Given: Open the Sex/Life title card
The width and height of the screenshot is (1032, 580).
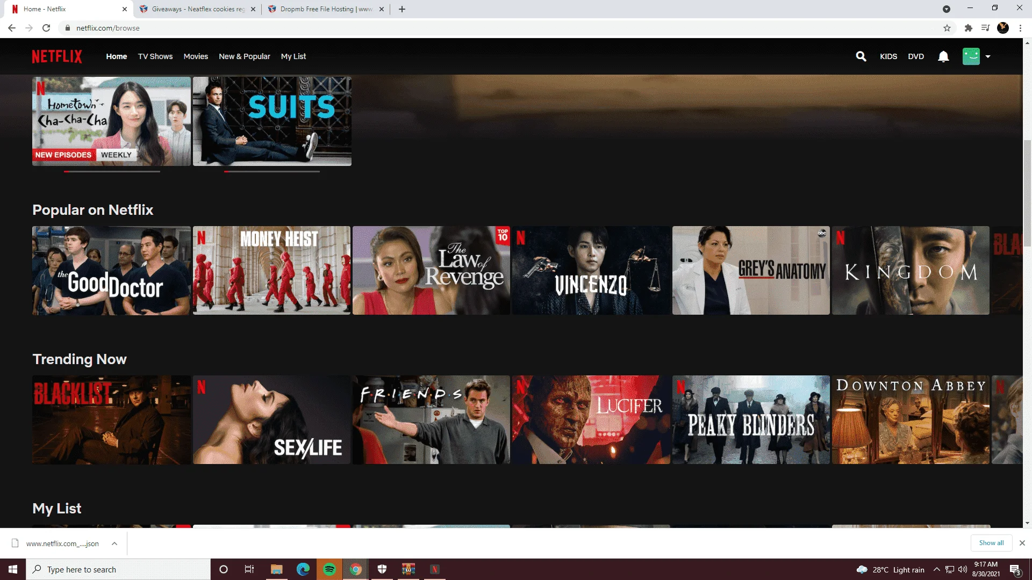Looking at the screenshot, I should (271, 420).
